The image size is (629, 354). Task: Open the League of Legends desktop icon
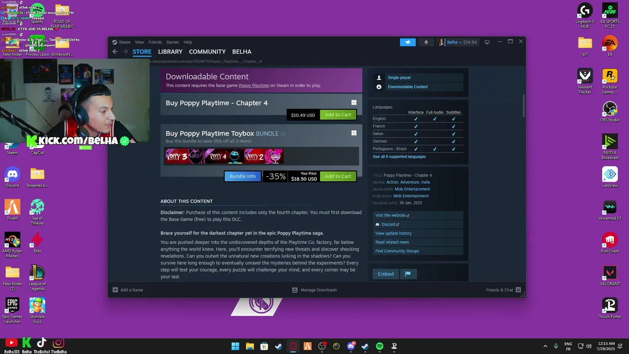coord(37,278)
